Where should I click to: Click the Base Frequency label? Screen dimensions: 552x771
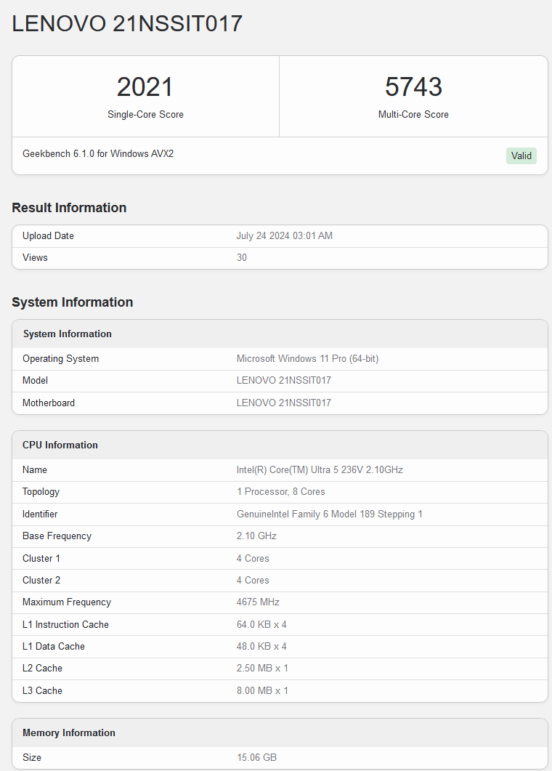point(57,536)
